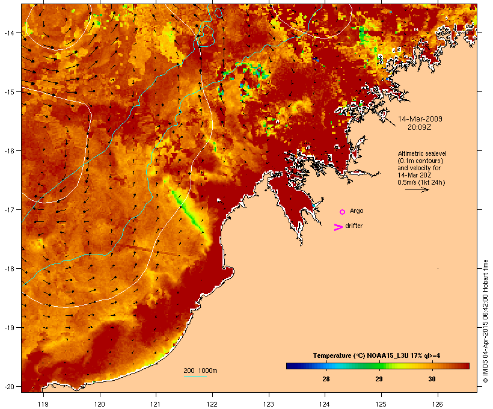Click latitude axis label -20

coord(9,386)
